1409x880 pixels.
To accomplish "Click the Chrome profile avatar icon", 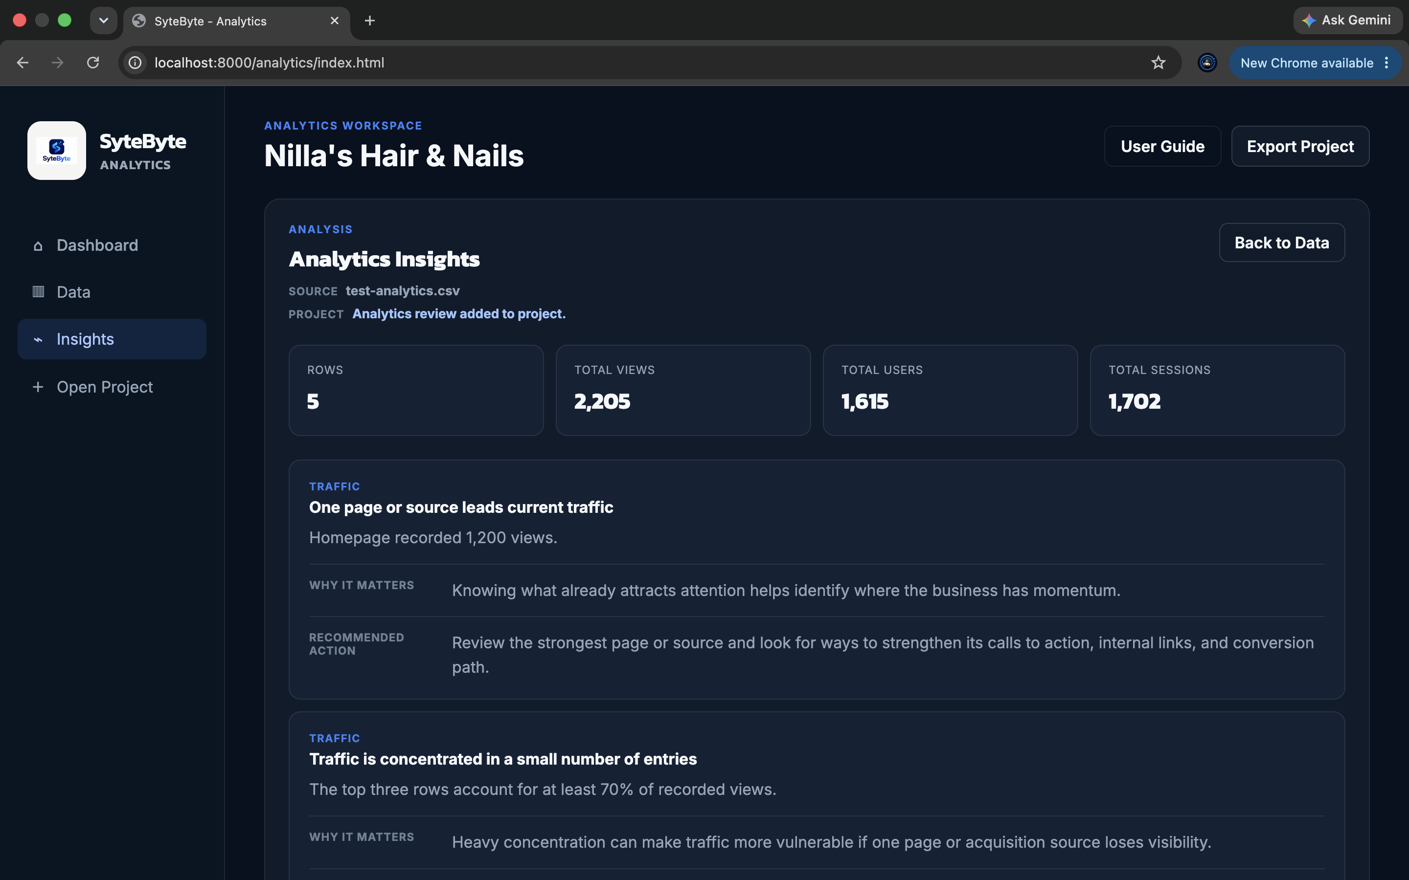I will pos(1207,62).
